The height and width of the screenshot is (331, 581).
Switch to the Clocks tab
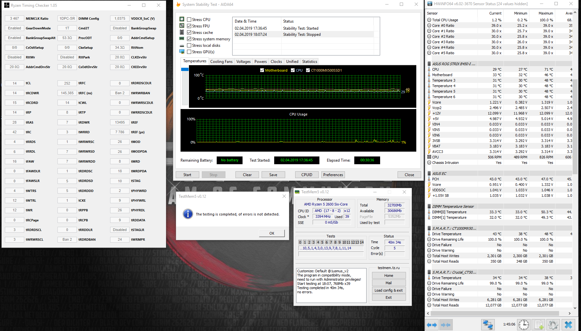276,62
